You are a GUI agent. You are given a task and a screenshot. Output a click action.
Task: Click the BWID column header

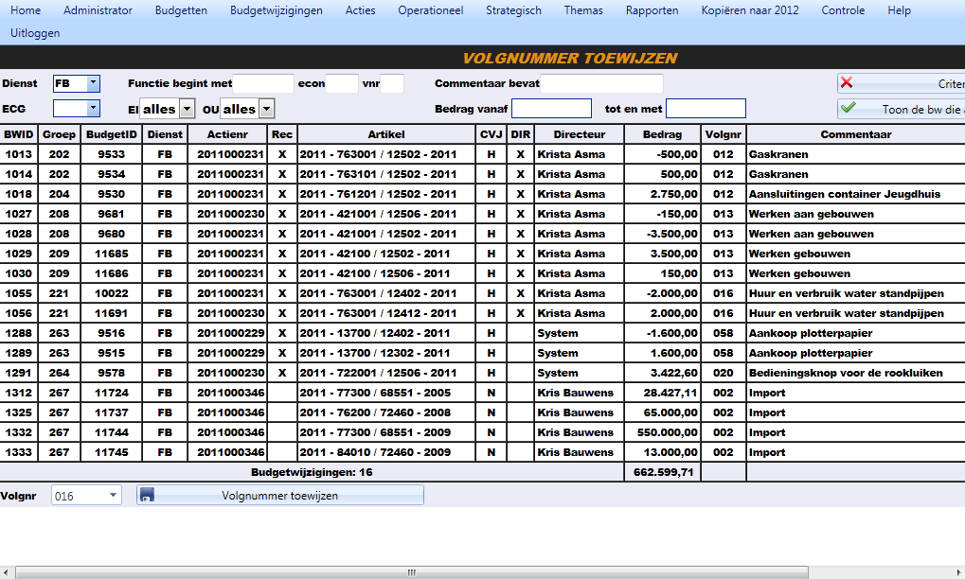click(18, 134)
